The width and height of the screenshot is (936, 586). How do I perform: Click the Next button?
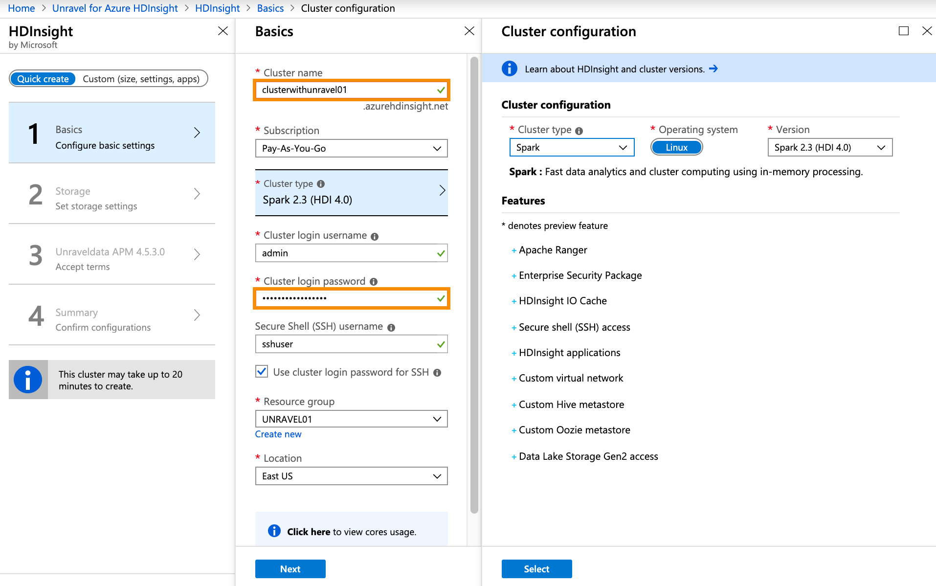click(x=290, y=569)
